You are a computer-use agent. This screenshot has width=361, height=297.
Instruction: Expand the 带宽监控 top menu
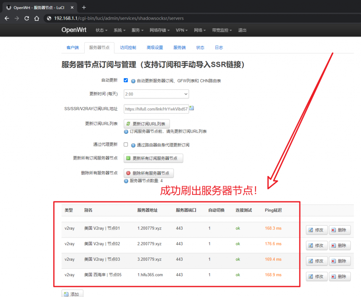pyautogui.click(x=222, y=30)
